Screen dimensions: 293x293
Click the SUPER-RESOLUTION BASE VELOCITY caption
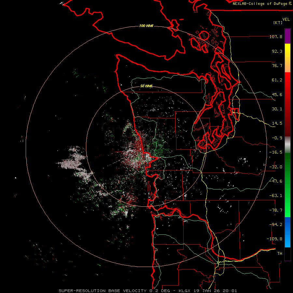point(103,291)
